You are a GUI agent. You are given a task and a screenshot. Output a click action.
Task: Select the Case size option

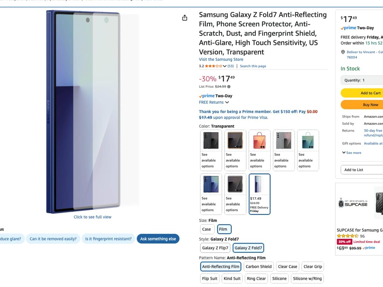click(x=206, y=229)
